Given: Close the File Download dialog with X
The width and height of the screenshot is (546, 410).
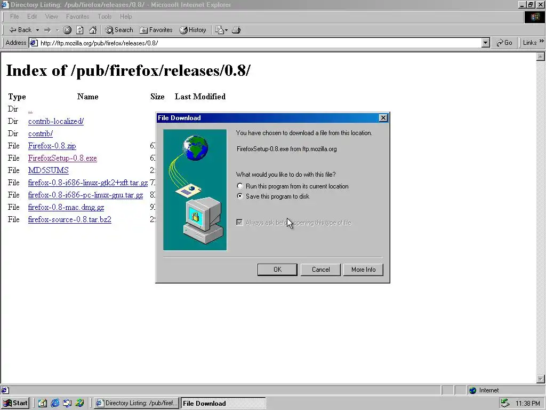Looking at the screenshot, I should pyautogui.click(x=383, y=118).
